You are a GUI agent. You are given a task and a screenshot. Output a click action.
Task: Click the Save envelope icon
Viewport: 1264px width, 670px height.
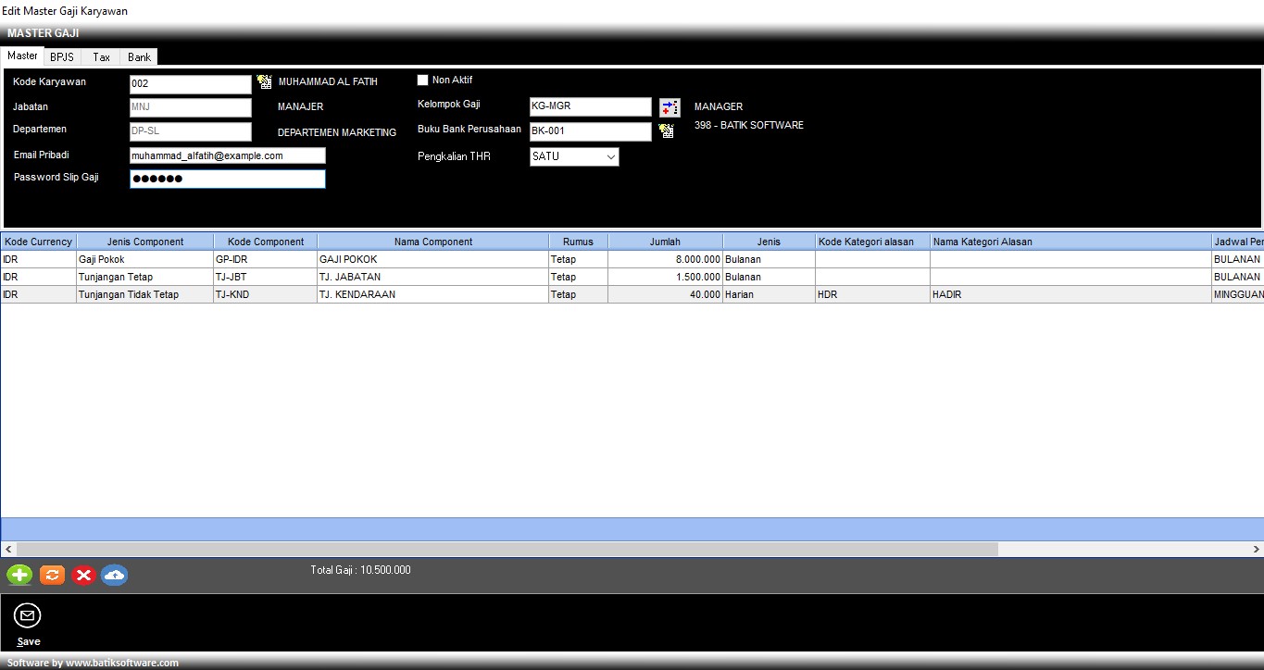28,616
